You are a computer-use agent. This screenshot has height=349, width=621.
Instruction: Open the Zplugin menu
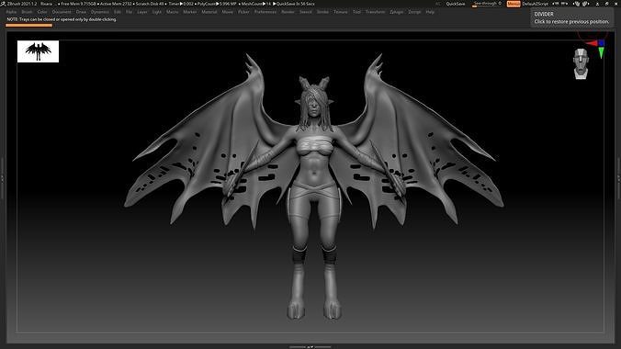pyautogui.click(x=397, y=12)
